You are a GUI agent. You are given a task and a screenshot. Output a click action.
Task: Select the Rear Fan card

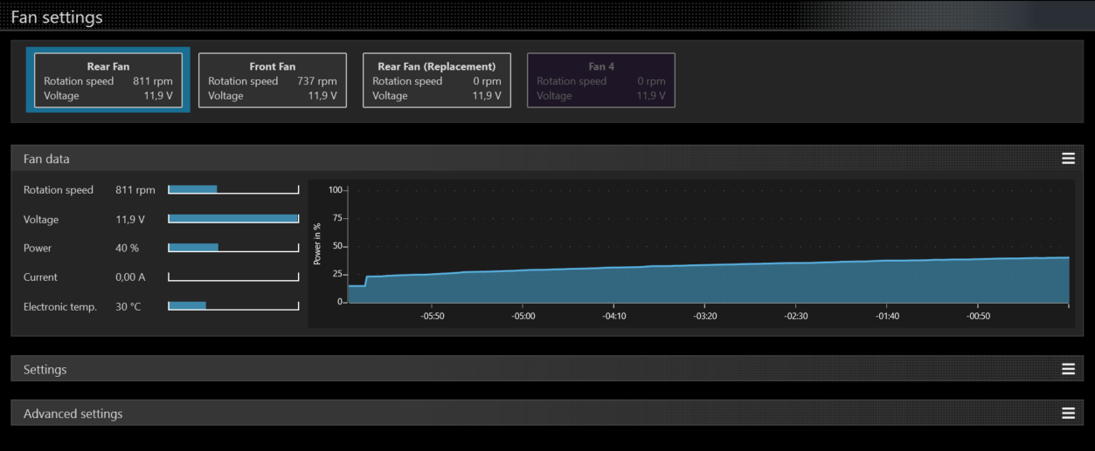[108, 80]
